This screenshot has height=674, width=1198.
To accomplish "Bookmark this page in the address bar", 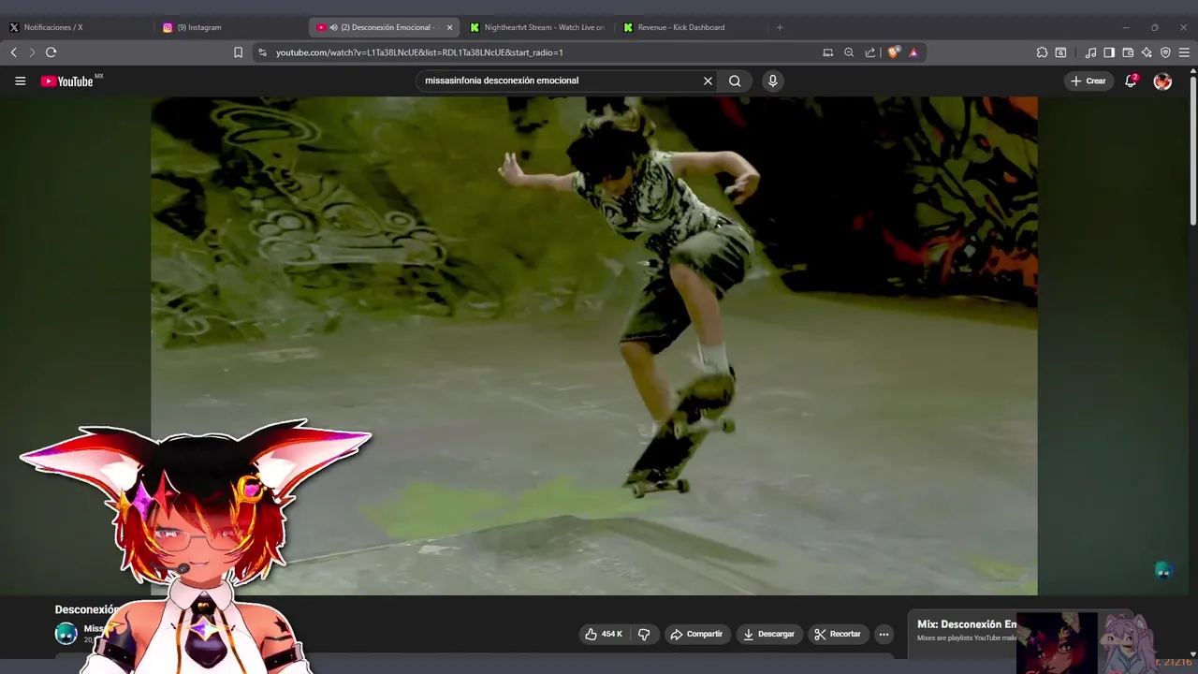I will [x=238, y=52].
